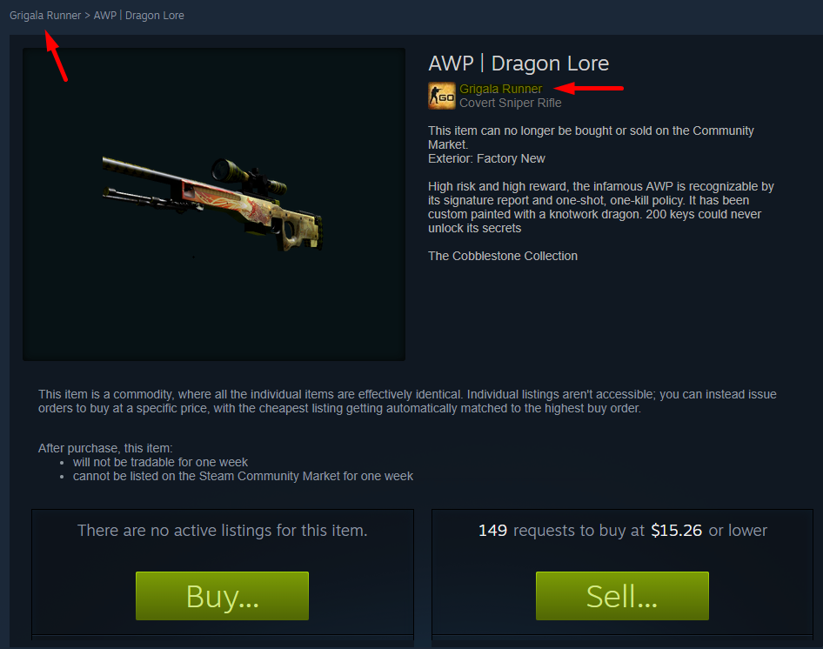Screen dimensions: 823x649
Task: Open the Grigala Runner breadcrumb link
Action: [x=45, y=16]
